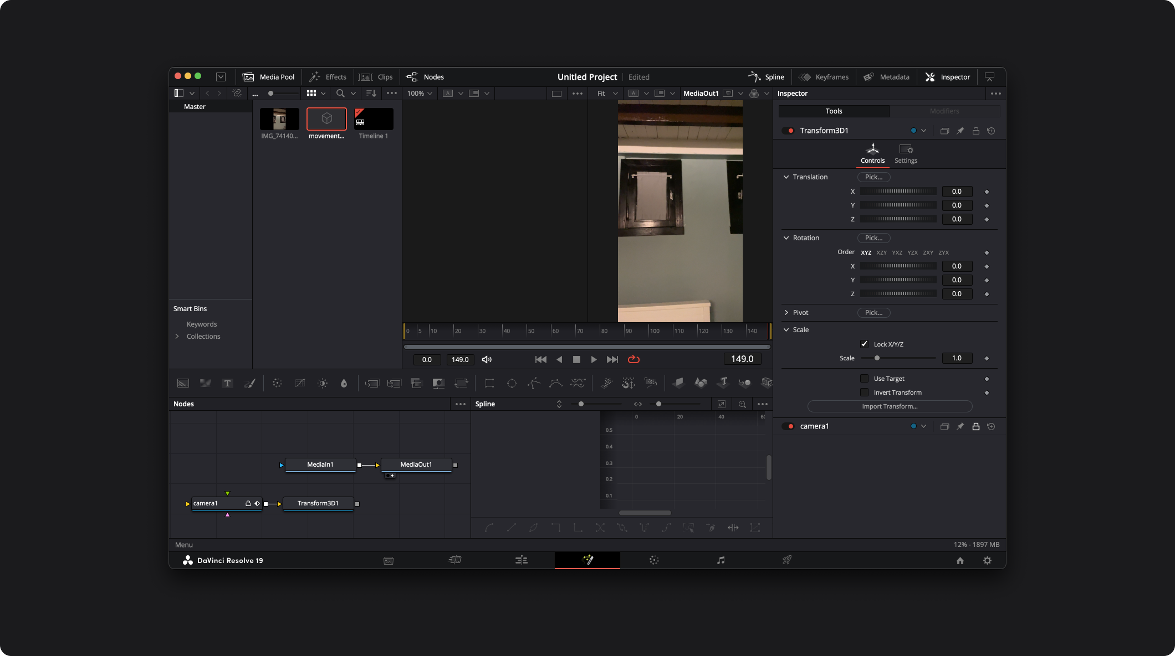The width and height of the screenshot is (1175, 656).
Task: Uncheck the Lock X/Y/Z checkbox
Action: pyautogui.click(x=864, y=344)
